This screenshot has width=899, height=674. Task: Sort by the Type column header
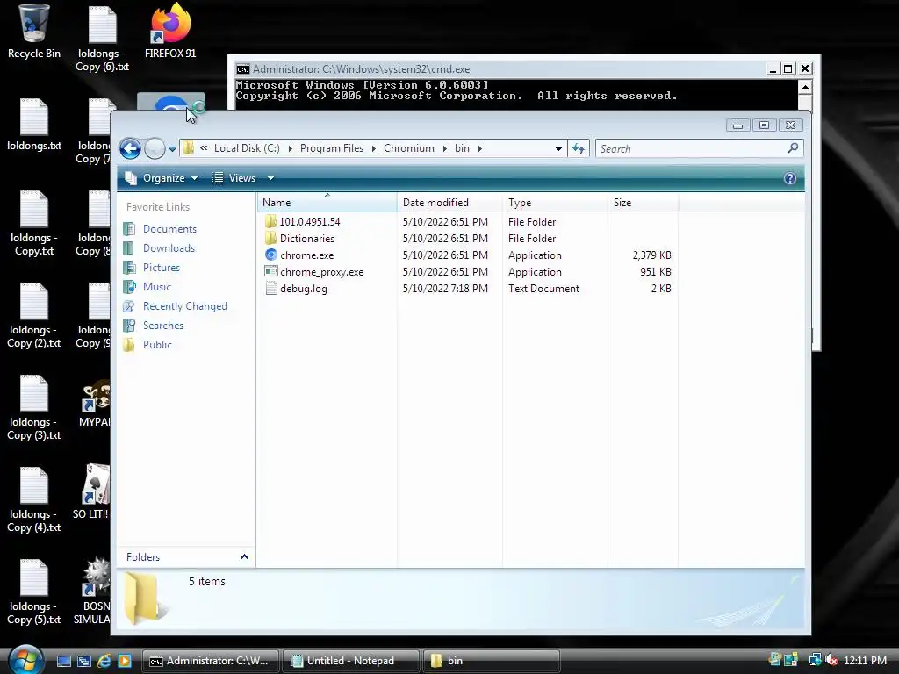555,203
